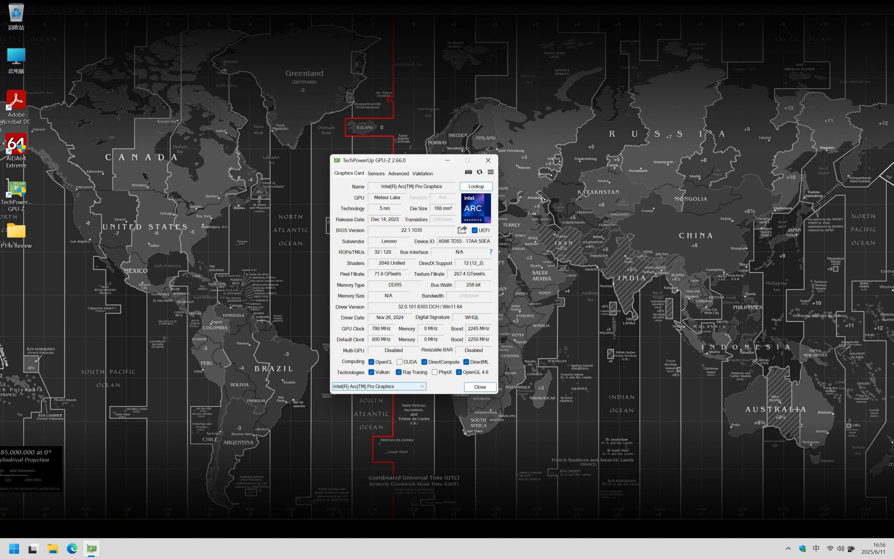This screenshot has height=559, width=894.
Task: Toggle the DirectML checkbox
Action: pos(466,362)
